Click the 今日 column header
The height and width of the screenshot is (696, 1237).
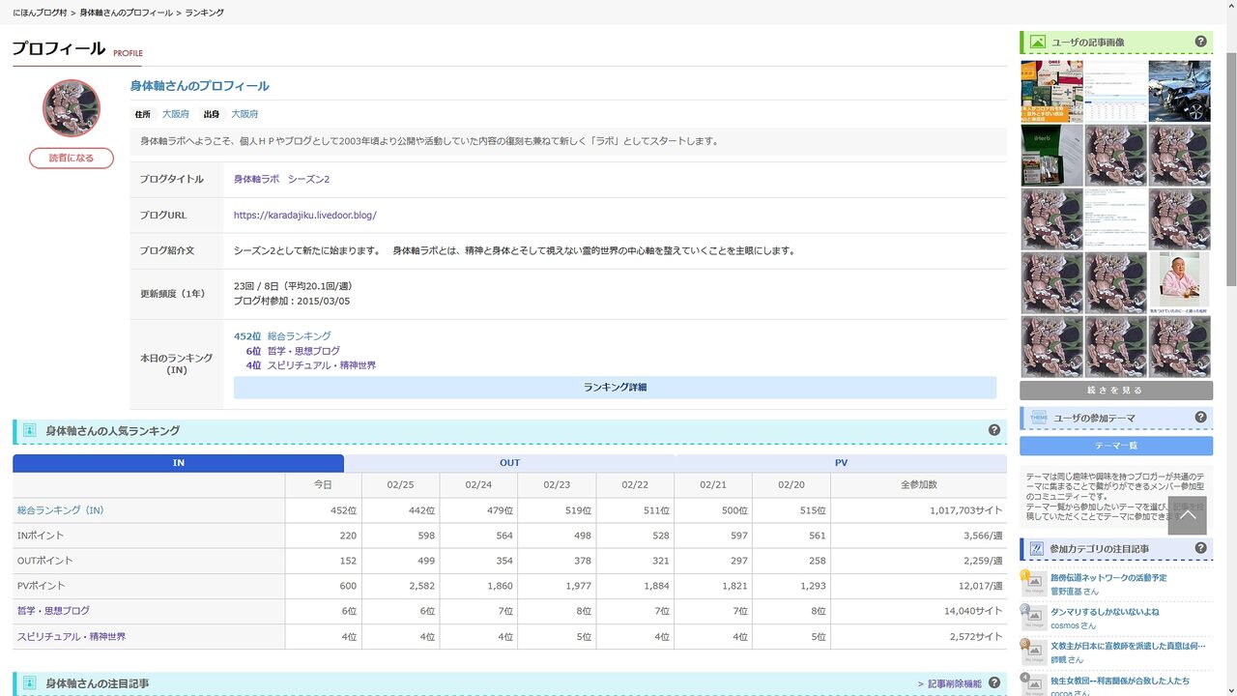323,484
